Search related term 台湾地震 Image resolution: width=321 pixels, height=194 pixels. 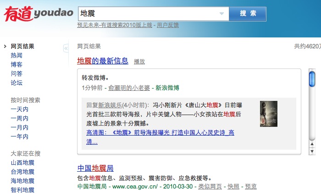[x=22, y=172]
